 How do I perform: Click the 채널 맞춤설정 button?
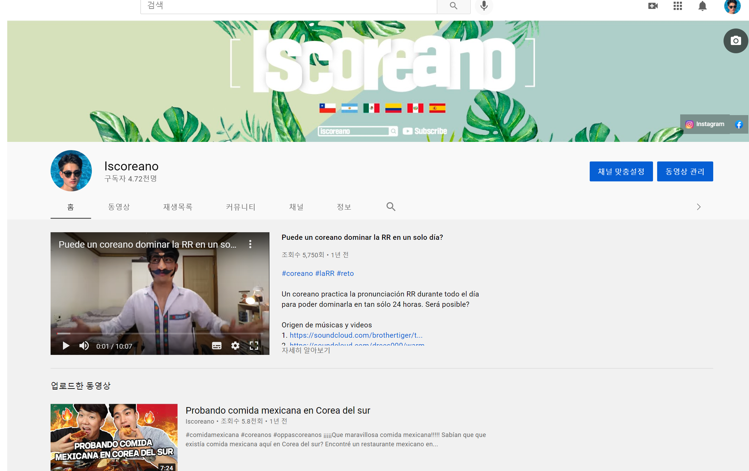pos(621,171)
